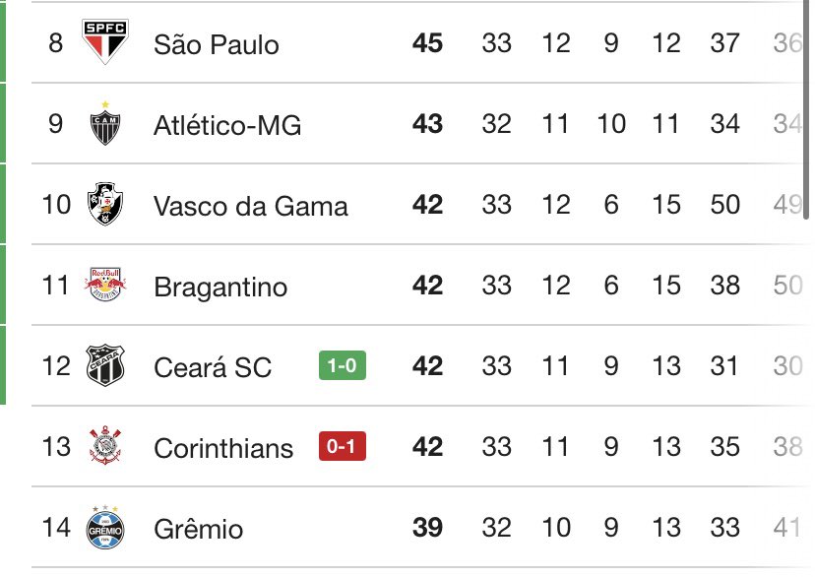815x577 pixels.
Task: Open the Corinthians team name link
Action: tap(223, 448)
